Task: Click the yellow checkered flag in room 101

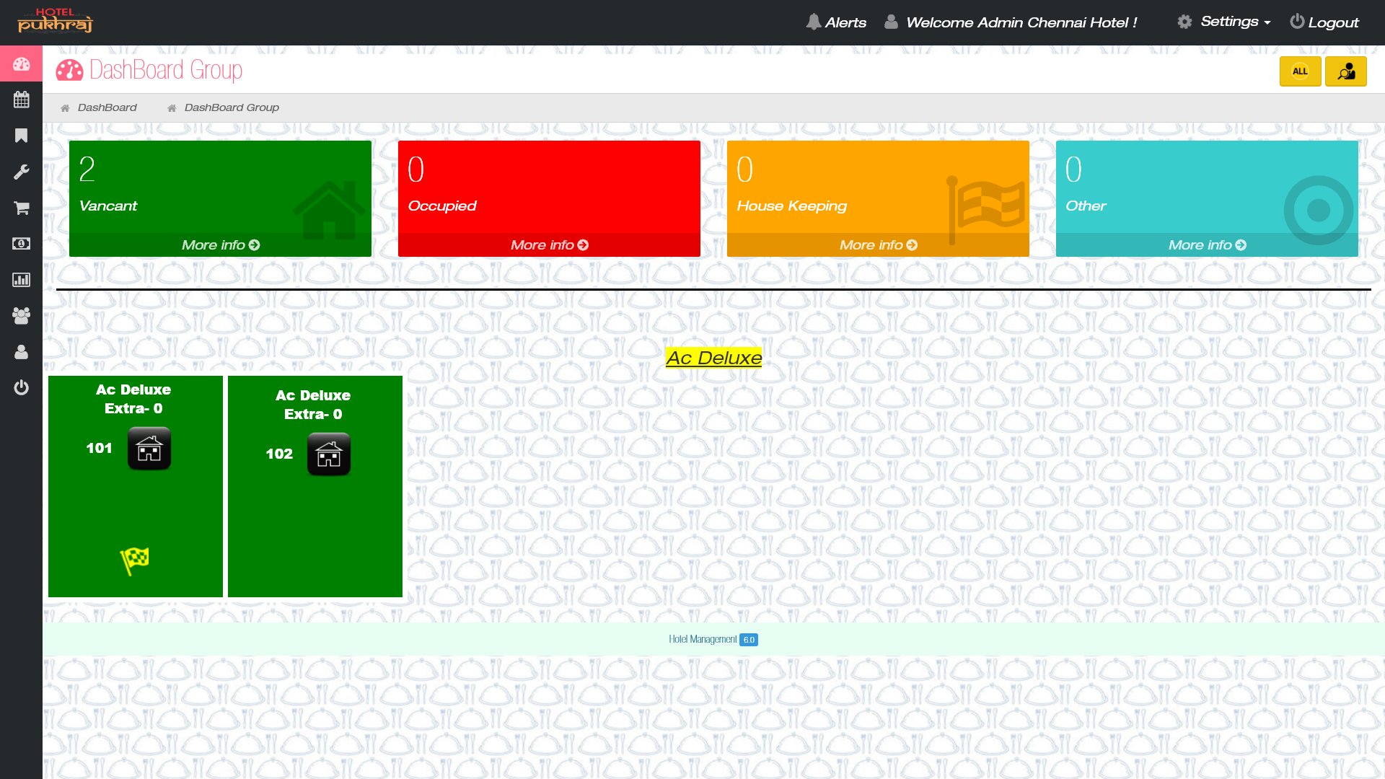Action: tap(135, 560)
